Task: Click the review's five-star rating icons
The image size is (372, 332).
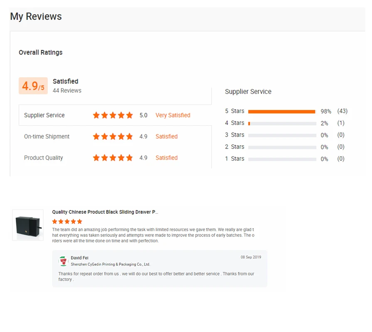Action: point(67,222)
